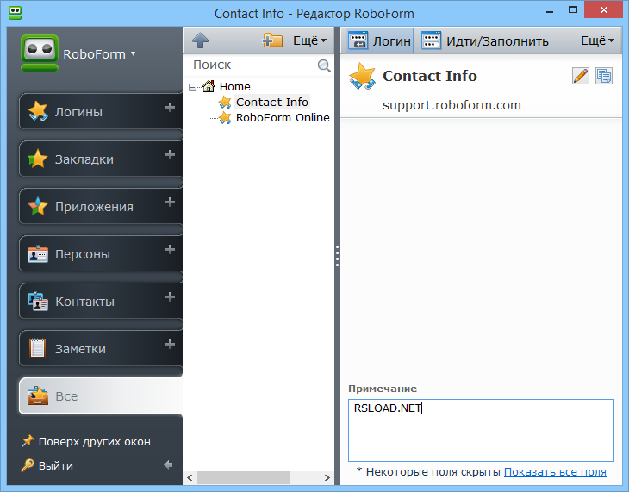Collapse sidebar with the left arrow icon
Viewport: 629px width, 492px height.
(x=168, y=464)
